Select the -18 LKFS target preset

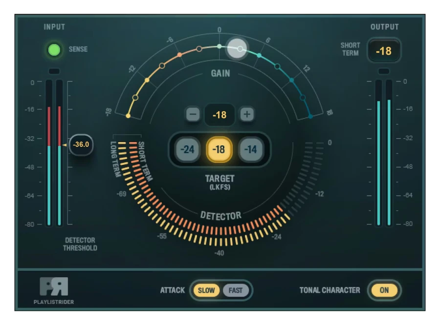pyautogui.click(x=219, y=149)
